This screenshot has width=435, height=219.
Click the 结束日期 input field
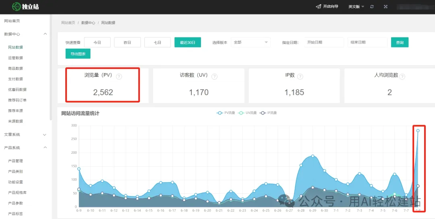[367, 42]
